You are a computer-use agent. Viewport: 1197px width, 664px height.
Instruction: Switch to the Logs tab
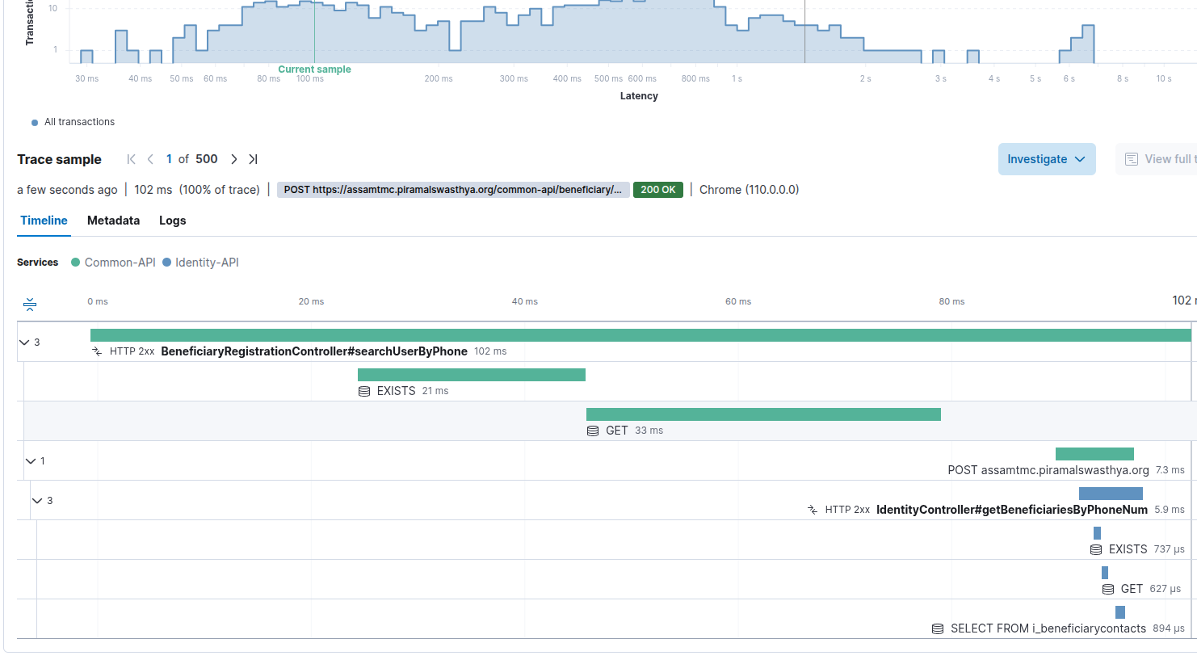point(172,221)
